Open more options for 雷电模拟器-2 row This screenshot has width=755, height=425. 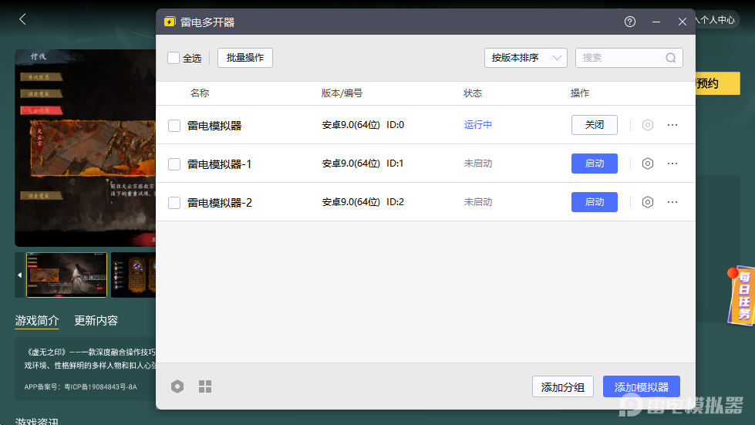pos(672,202)
